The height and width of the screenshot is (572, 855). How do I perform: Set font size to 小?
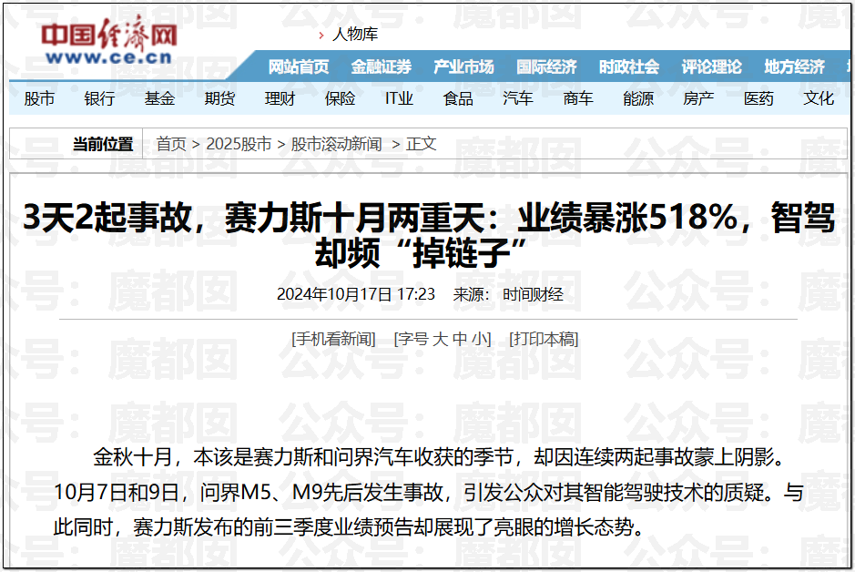pos(479,339)
